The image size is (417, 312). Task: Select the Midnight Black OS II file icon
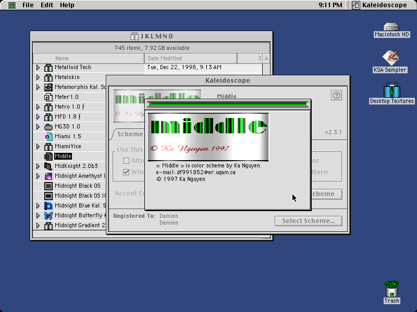[x=48, y=196]
